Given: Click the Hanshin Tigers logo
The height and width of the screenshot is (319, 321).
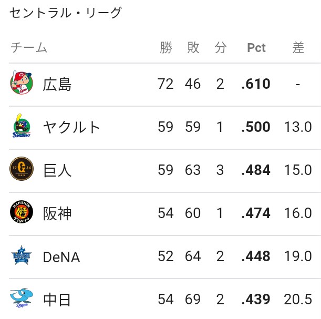Looking at the screenshot, I should pos(22,212).
